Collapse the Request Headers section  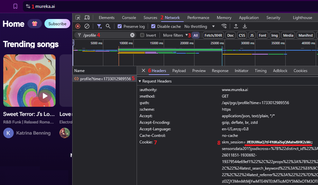pos(140,81)
